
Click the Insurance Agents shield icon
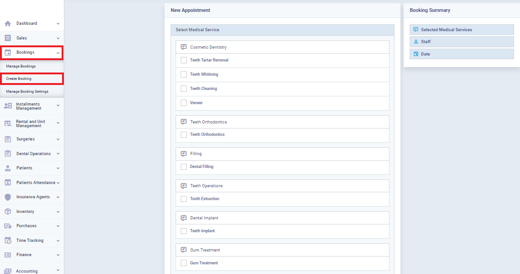click(8, 197)
